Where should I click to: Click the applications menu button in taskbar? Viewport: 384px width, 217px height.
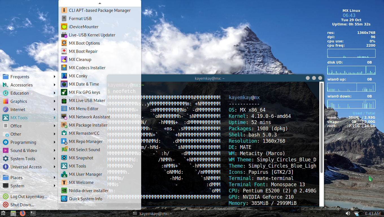[x=3, y=214]
